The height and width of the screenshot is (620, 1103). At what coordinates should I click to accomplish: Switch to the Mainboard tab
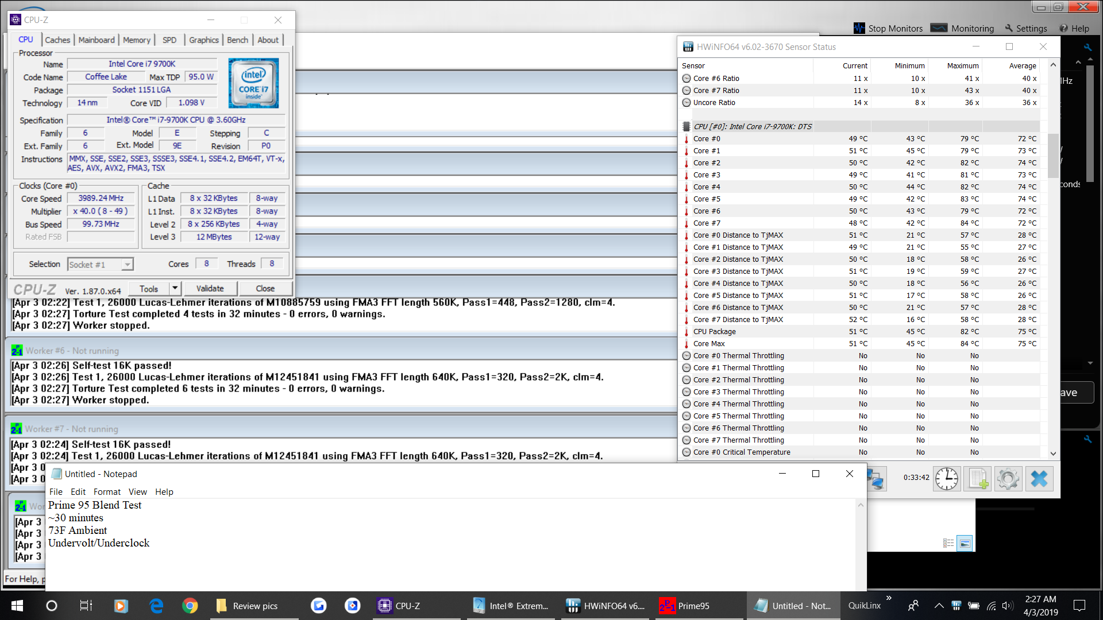tap(97, 40)
